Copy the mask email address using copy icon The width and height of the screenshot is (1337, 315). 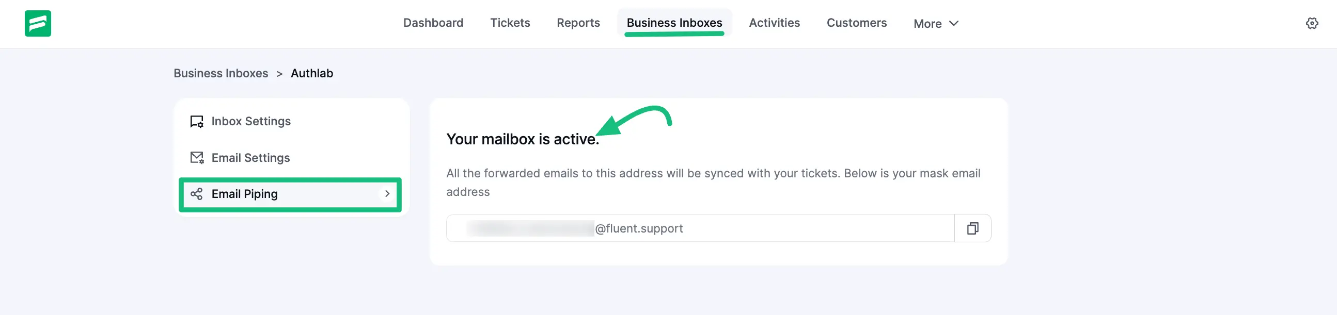pos(972,228)
